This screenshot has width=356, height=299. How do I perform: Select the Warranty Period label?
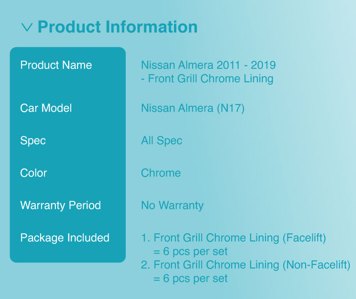click(60, 205)
